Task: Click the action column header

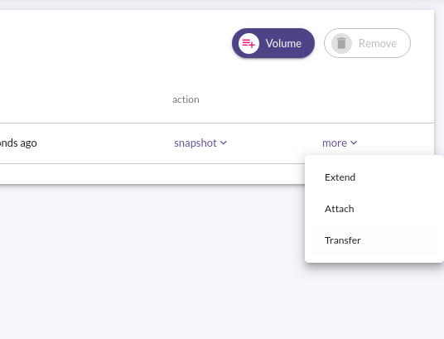Action: [186, 99]
